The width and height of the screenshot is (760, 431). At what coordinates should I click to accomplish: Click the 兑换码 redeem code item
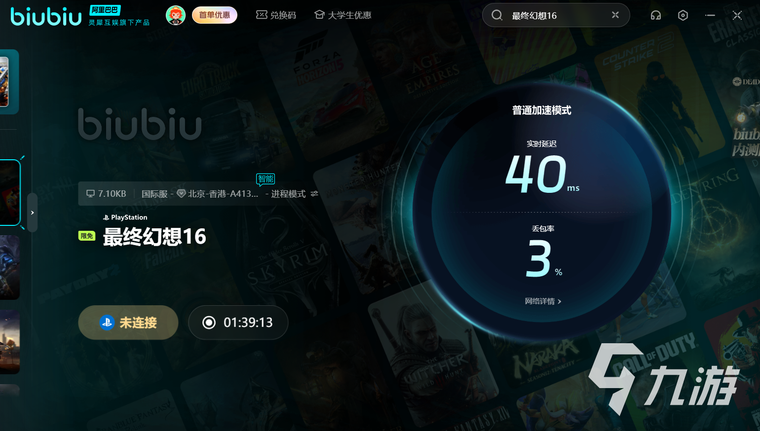click(x=276, y=15)
